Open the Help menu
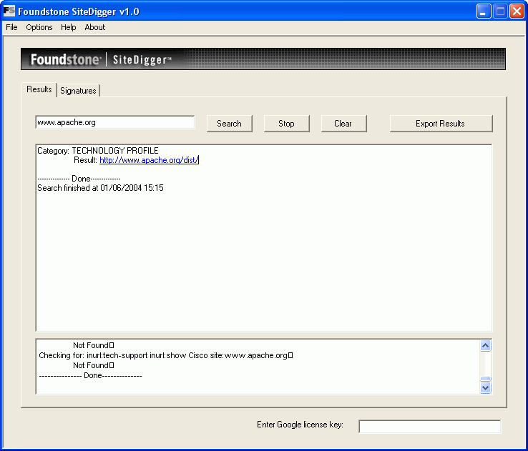The width and height of the screenshot is (528, 451). coord(69,27)
